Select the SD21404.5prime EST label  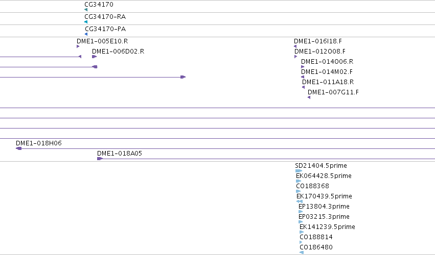pyautogui.click(x=321, y=166)
